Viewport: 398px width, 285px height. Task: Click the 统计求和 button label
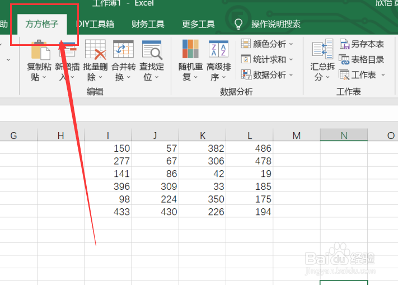269,59
